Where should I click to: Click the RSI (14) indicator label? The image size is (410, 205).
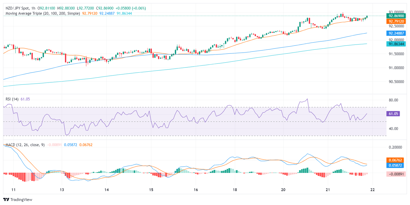pos(12,99)
